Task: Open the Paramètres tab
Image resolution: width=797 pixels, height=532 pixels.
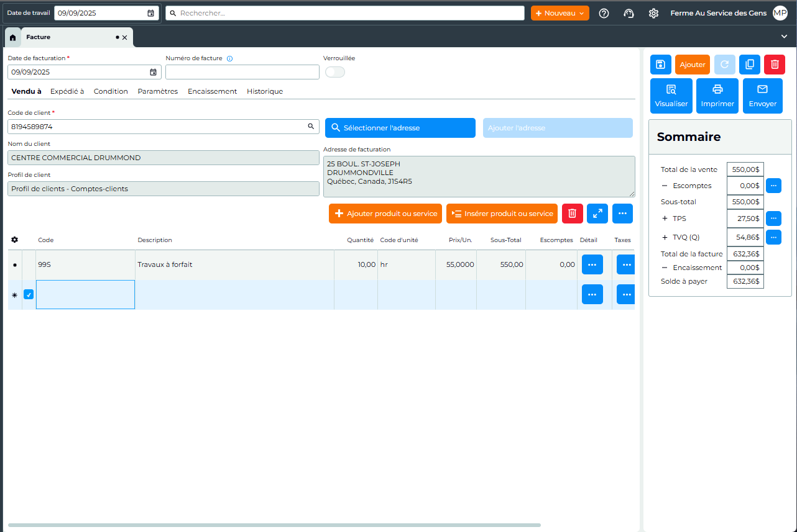Action: [x=158, y=91]
